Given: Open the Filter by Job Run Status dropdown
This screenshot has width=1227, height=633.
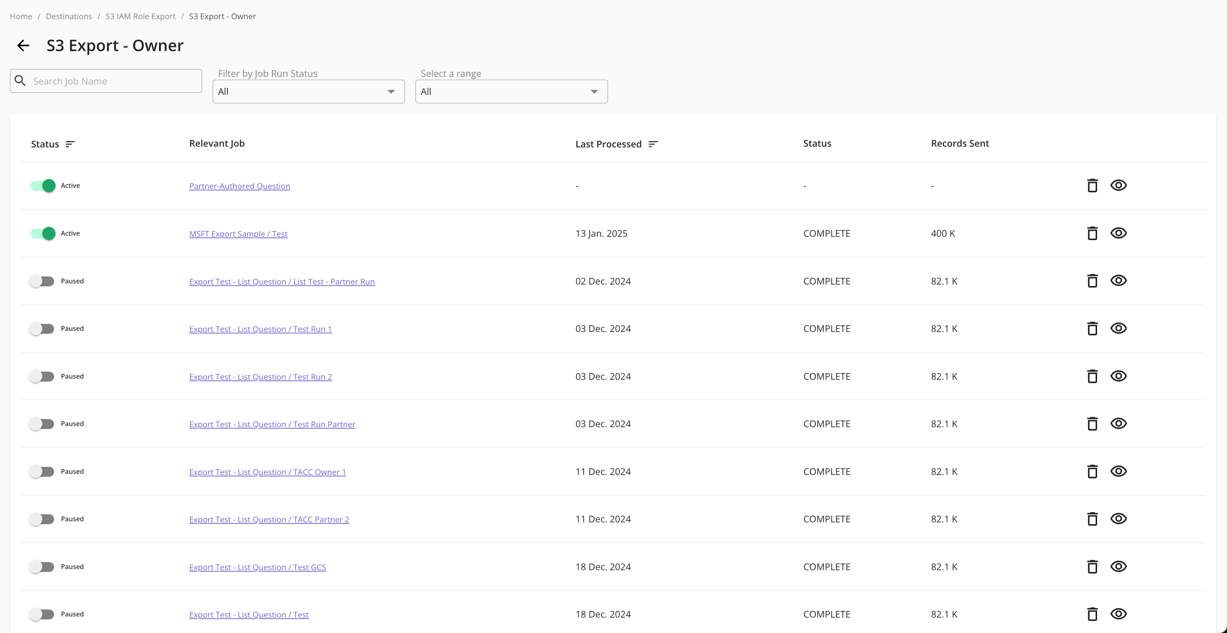Looking at the screenshot, I should 308,92.
